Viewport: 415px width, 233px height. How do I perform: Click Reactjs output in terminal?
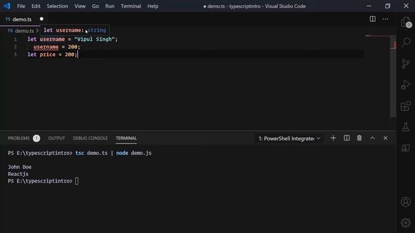(18, 174)
